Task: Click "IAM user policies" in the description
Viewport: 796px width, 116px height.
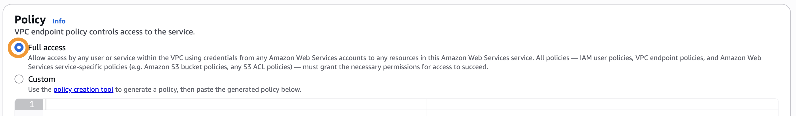Action: click(606, 58)
